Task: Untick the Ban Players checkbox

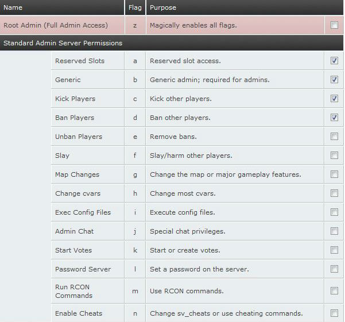Action: coord(334,118)
